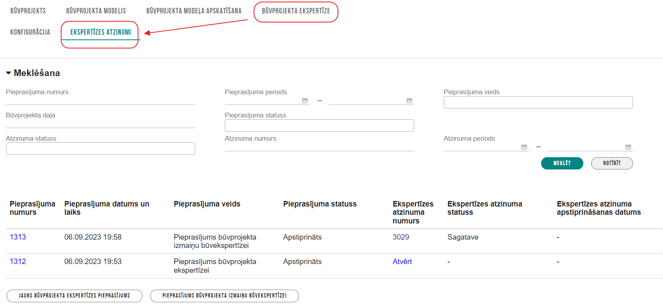
Task: Click the Meklēt search button
Action: point(562,163)
